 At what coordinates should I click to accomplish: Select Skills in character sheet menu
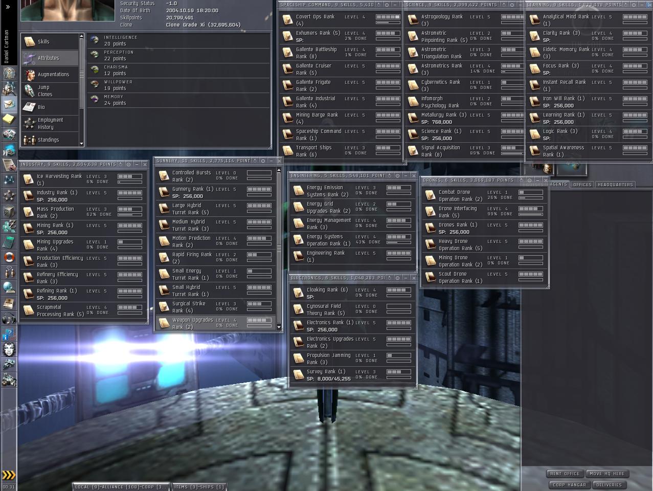[50, 41]
